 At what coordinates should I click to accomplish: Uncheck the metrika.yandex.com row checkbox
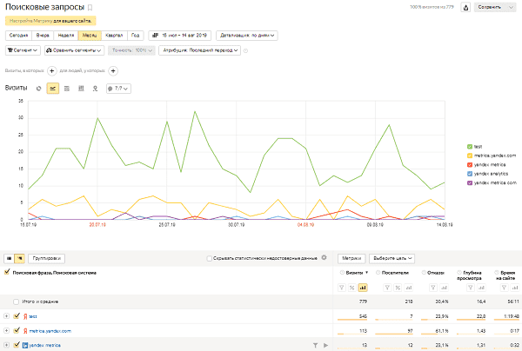(x=17, y=330)
